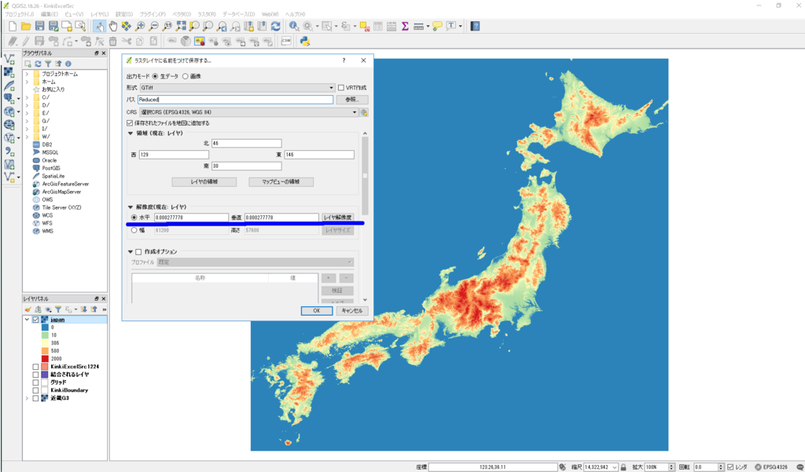Open the Statistical Summary sigma icon
805x472 pixels.
pyautogui.click(x=405, y=26)
